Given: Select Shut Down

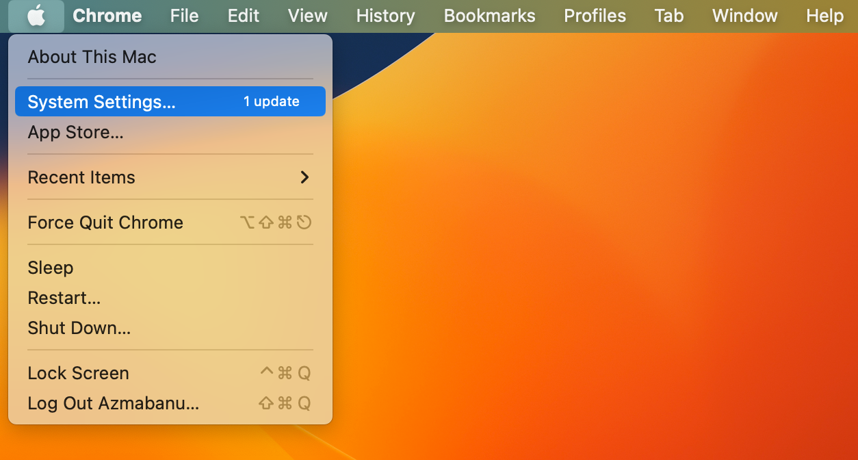Looking at the screenshot, I should click(x=77, y=328).
